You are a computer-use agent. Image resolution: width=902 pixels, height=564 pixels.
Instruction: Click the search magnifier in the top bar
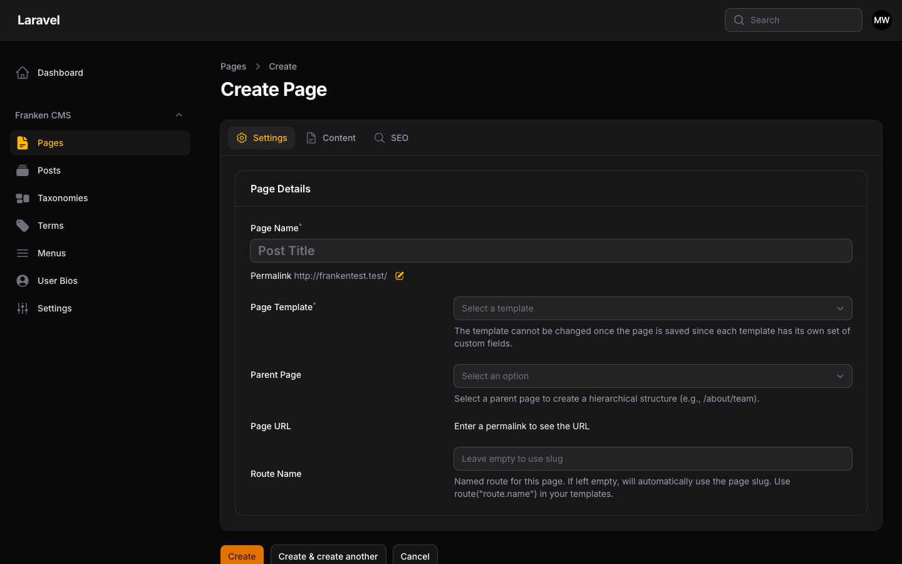739,20
